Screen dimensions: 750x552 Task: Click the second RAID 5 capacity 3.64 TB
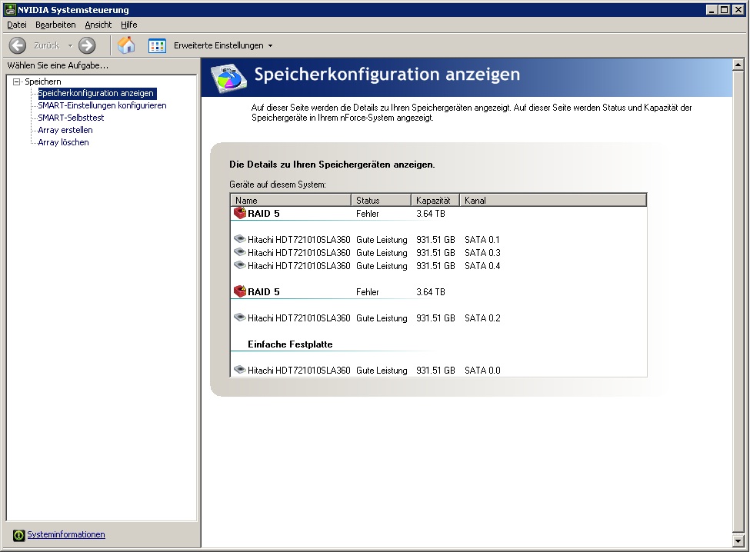click(x=431, y=292)
